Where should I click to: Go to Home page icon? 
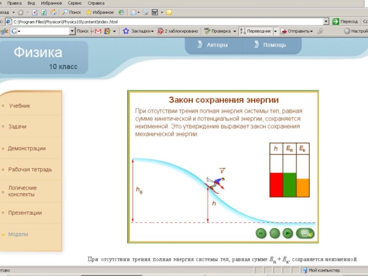click(x=53, y=12)
